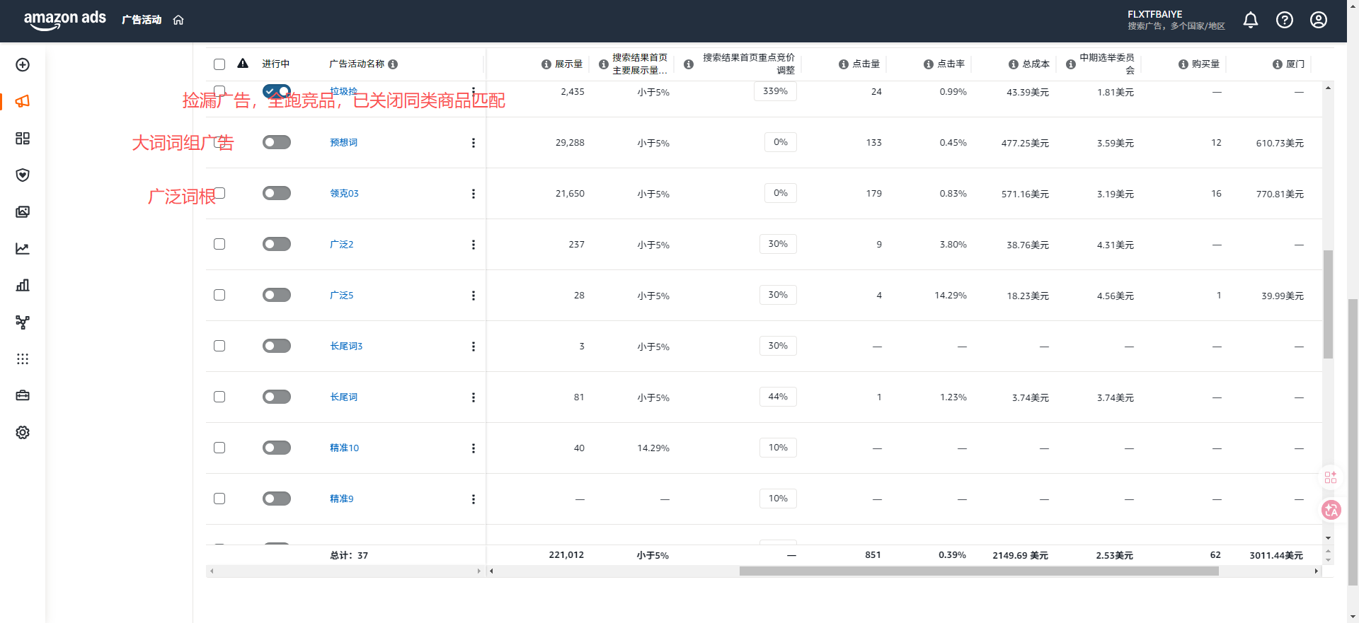Image resolution: width=1359 pixels, height=623 pixels.
Task: Expand the more options menu for 广泛5
Action: [474, 296]
